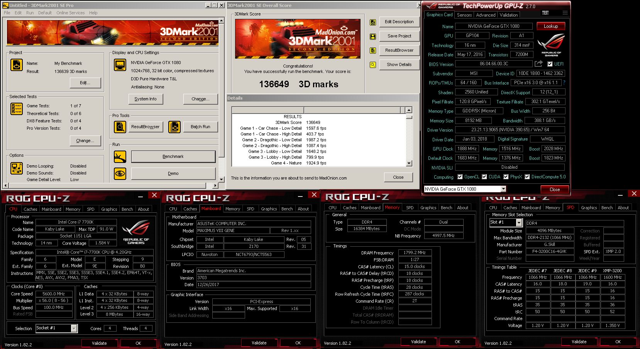
Task: Click the Lookup button in GPU-Z
Action: click(x=551, y=26)
